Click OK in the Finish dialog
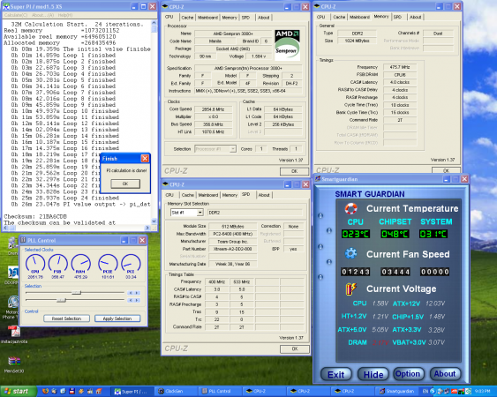This screenshot has width=497, height=397. point(125,184)
